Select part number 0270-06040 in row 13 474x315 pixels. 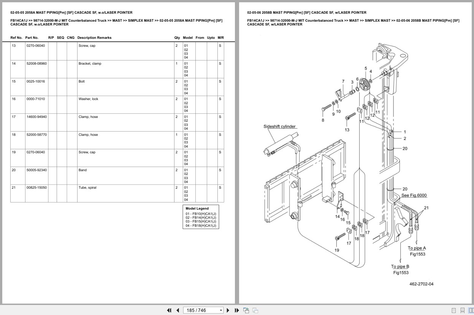pyautogui.click(x=35, y=46)
